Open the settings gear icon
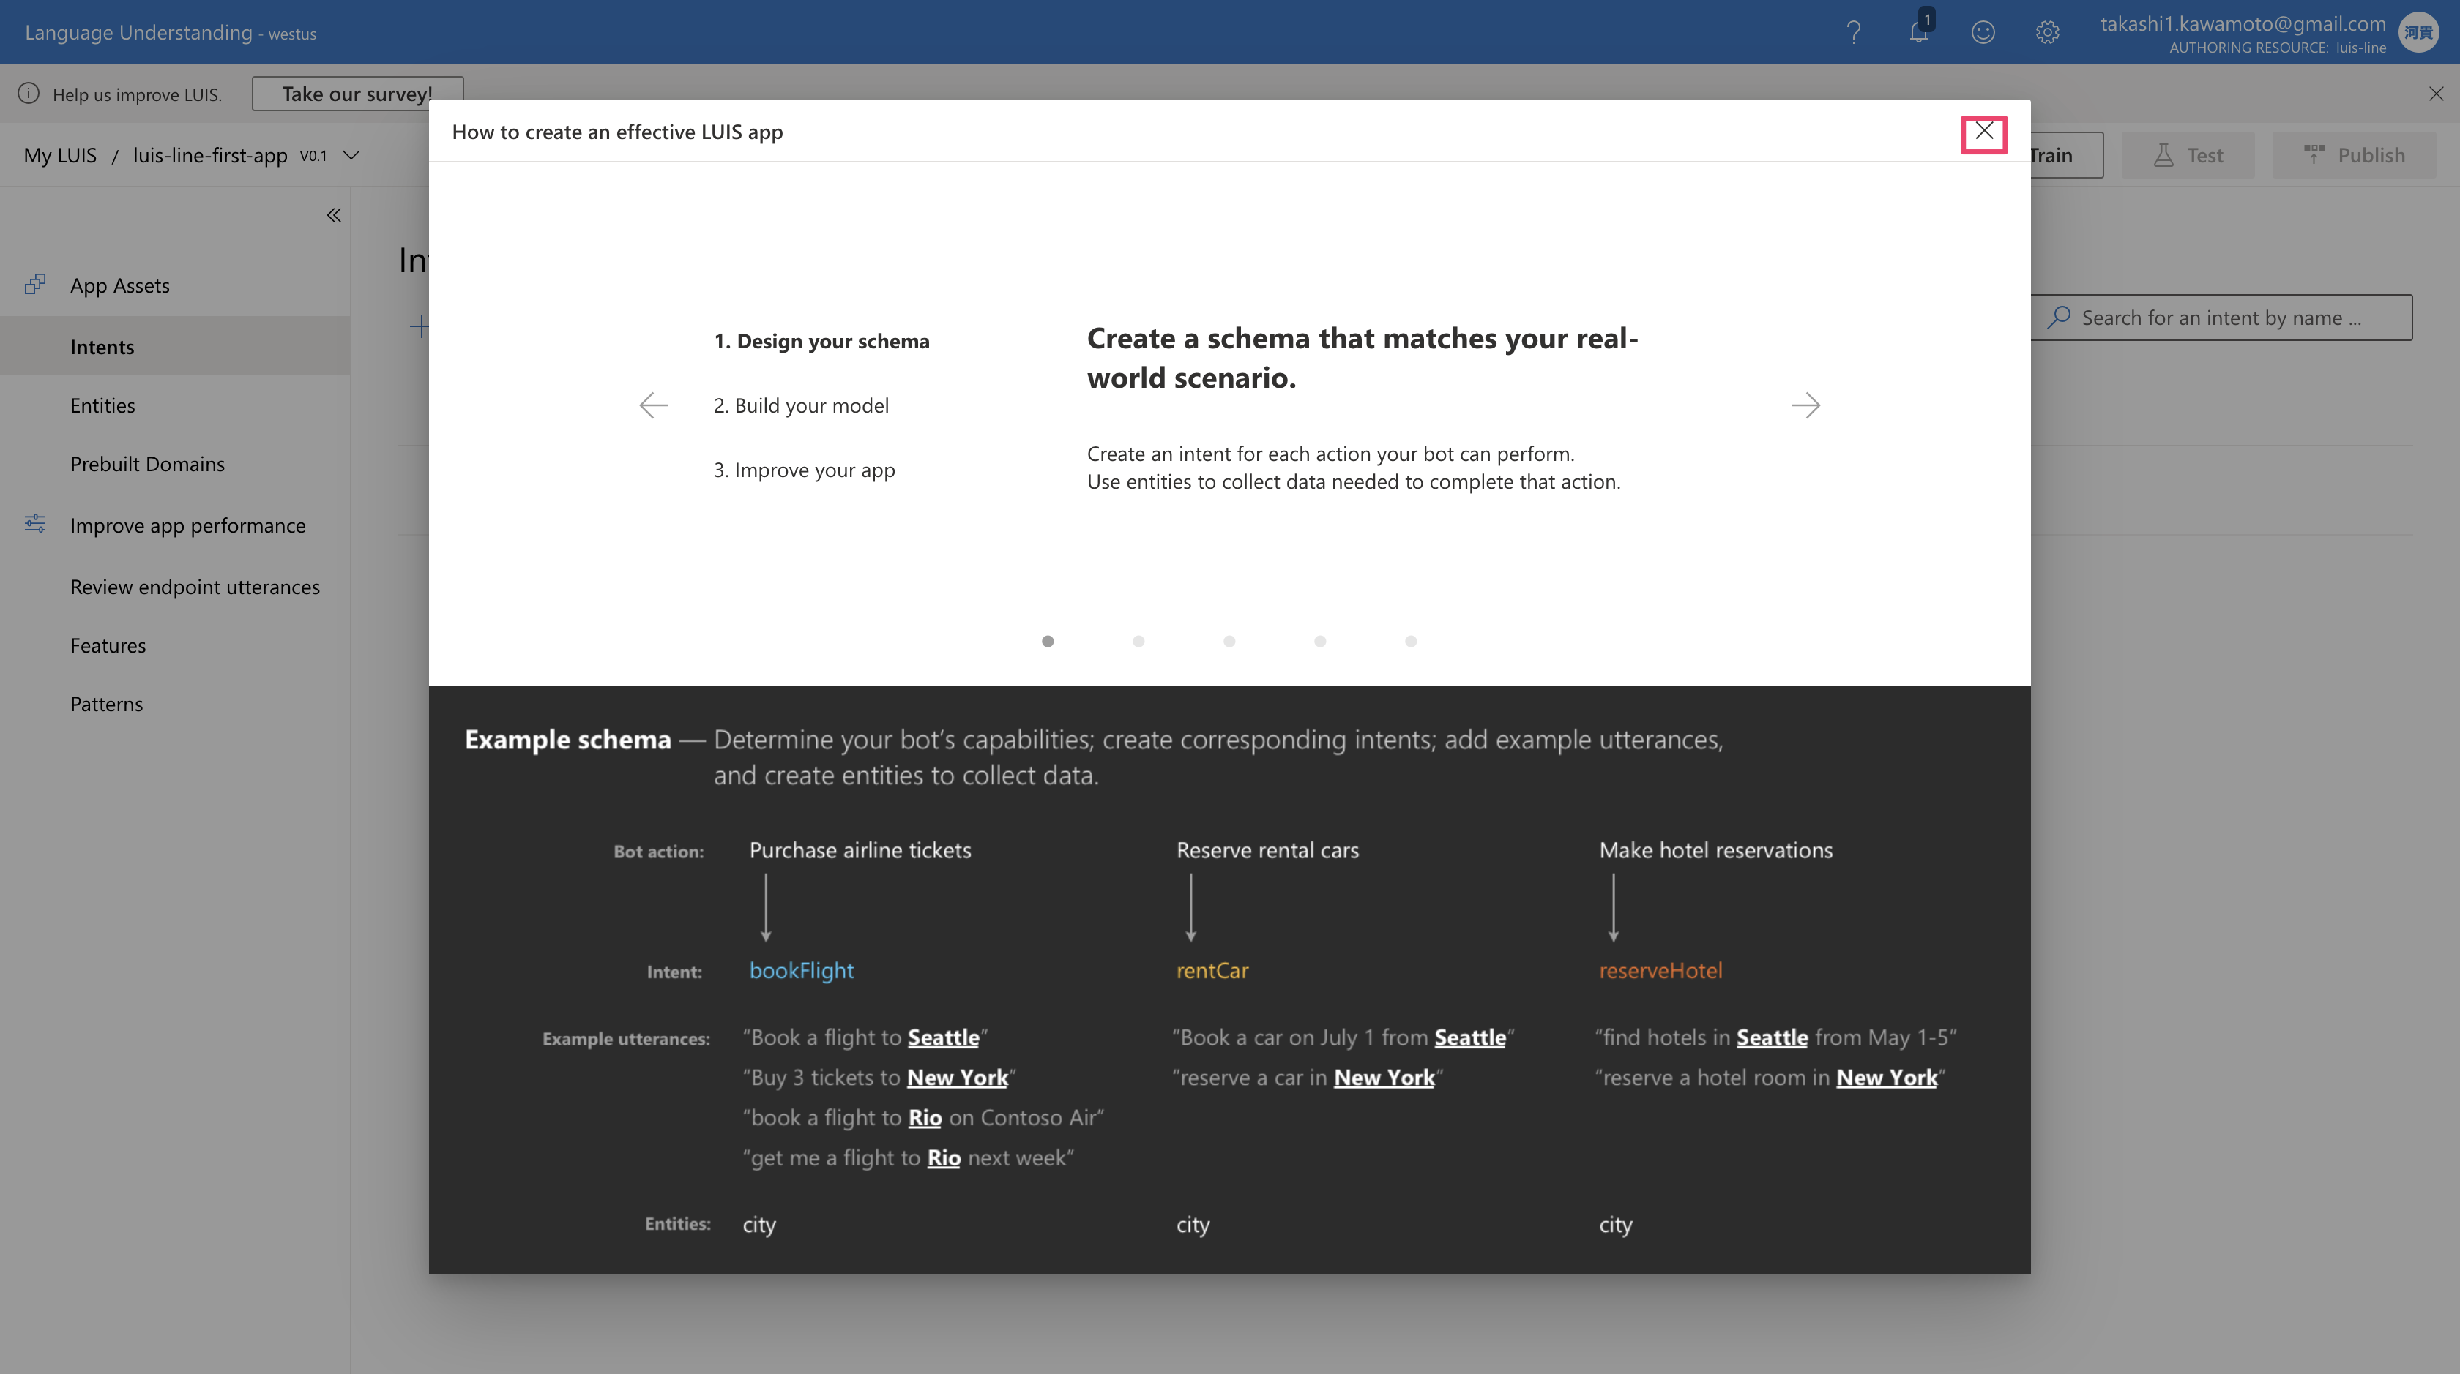2460x1374 pixels. 2046,32
